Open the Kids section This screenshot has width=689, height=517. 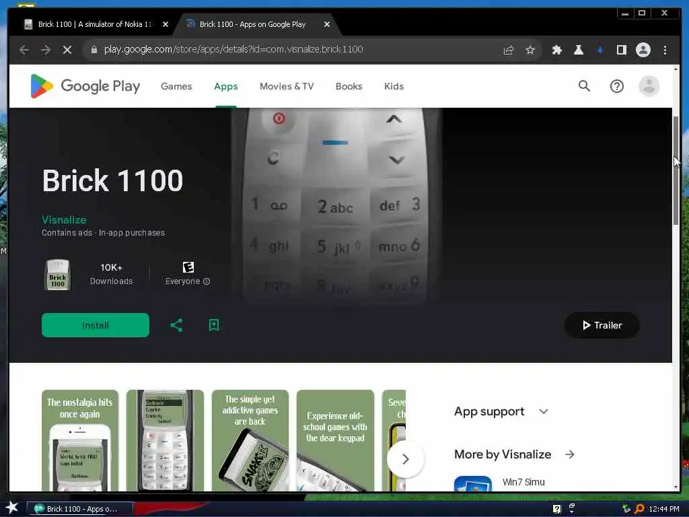[x=394, y=86]
